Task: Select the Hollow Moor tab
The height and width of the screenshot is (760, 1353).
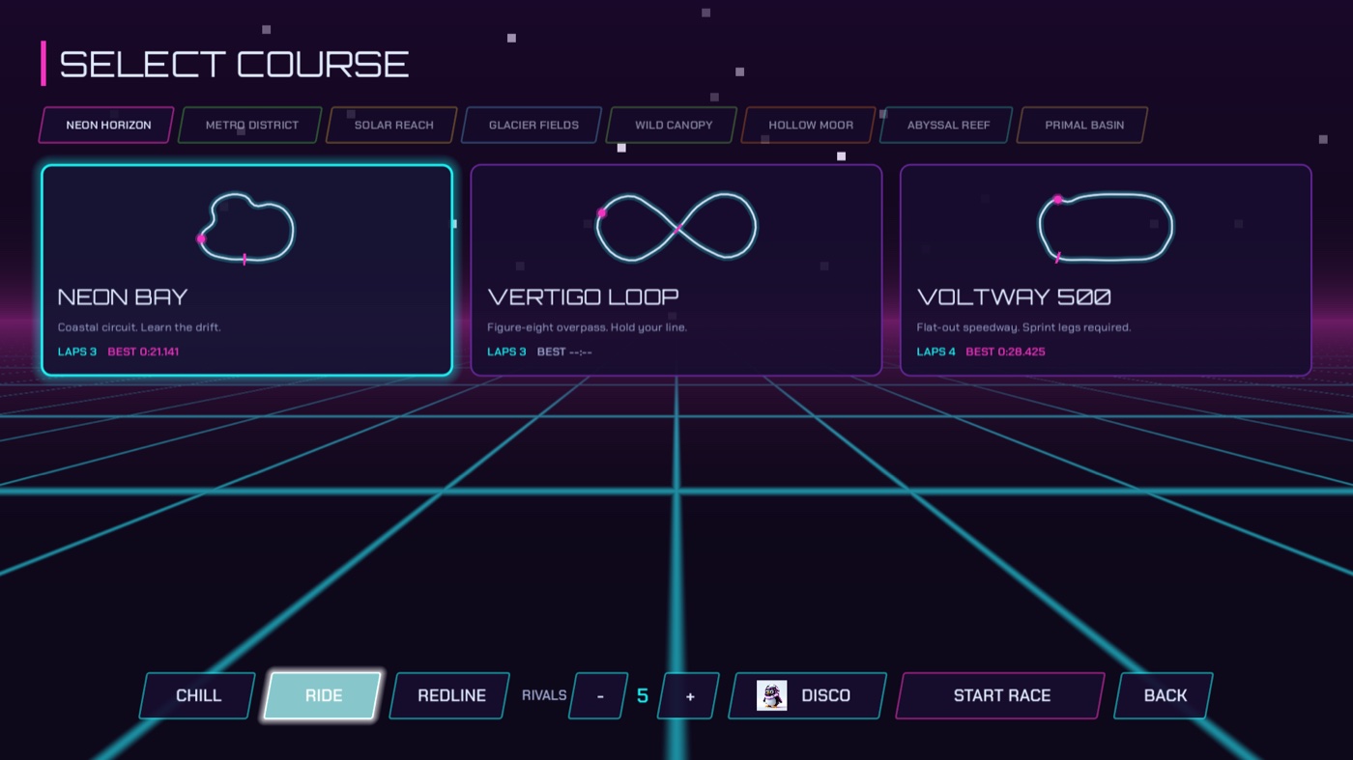Action: point(810,125)
